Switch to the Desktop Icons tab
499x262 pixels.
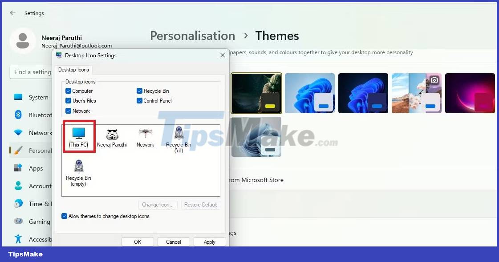point(74,70)
